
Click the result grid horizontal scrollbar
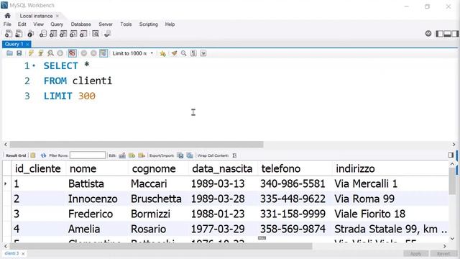pyautogui.click(x=161, y=246)
